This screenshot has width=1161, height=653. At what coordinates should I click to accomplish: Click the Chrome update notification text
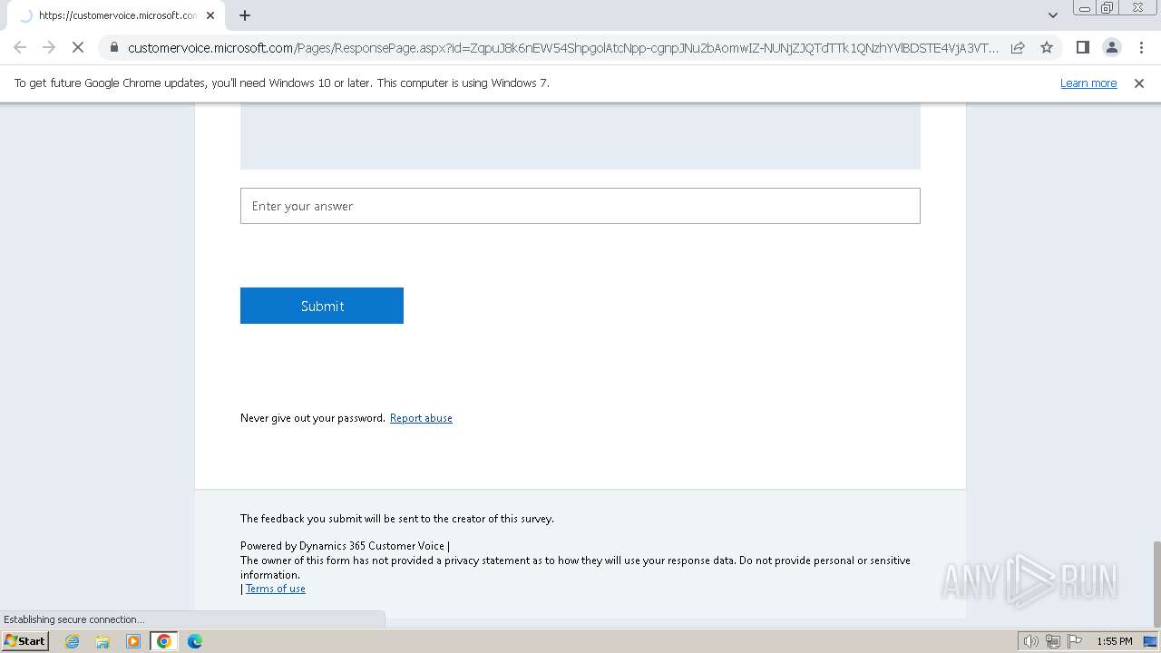point(282,83)
